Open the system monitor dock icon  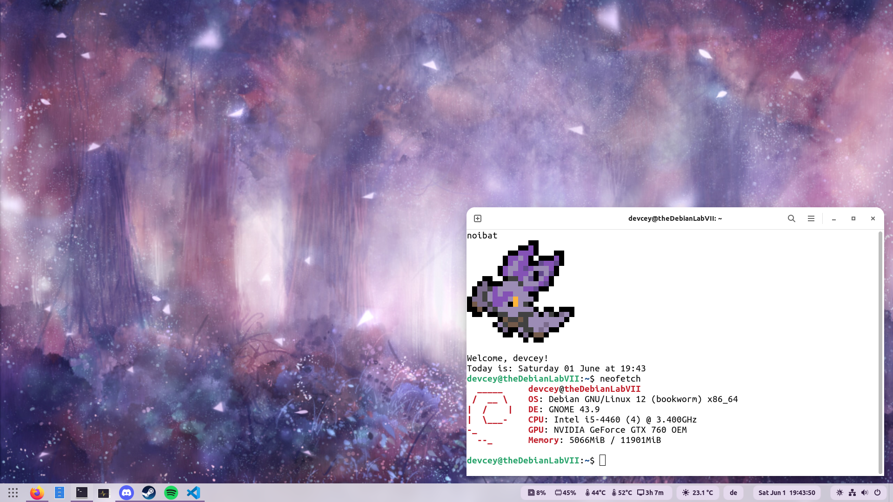(x=104, y=493)
